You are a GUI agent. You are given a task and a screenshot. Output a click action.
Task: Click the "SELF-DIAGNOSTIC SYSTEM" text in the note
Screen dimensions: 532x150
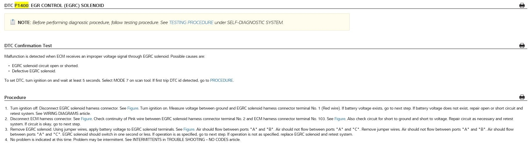click(x=255, y=23)
